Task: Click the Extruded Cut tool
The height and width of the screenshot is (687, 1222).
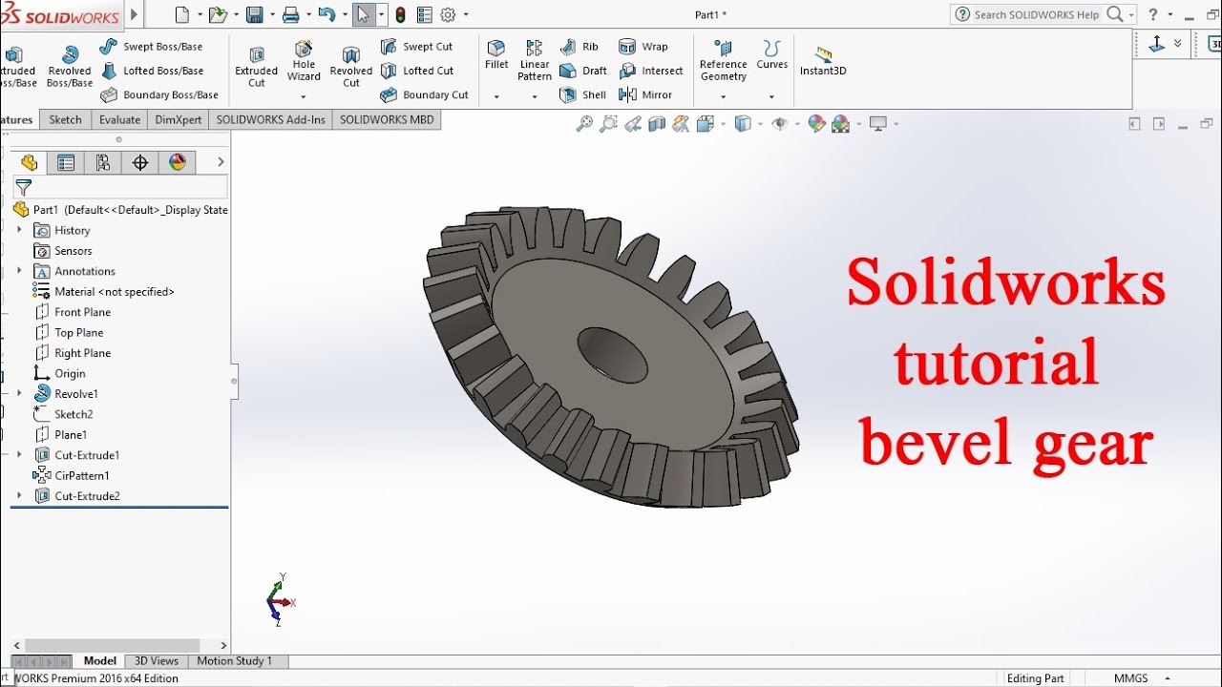Action: click(257, 65)
